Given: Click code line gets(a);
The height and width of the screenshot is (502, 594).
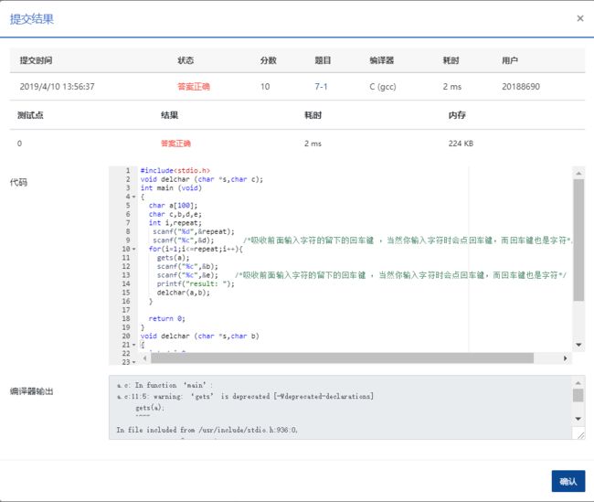Looking at the screenshot, I should coord(173,258).
